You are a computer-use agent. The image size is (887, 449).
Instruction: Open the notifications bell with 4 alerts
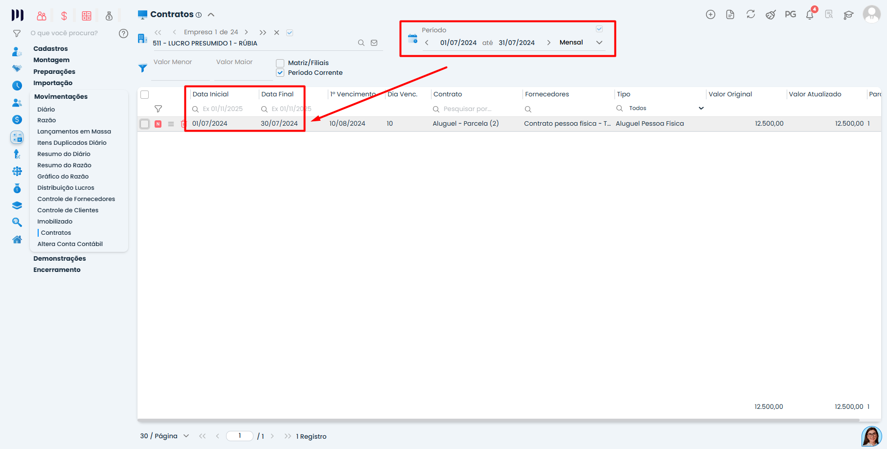point(810,15)
